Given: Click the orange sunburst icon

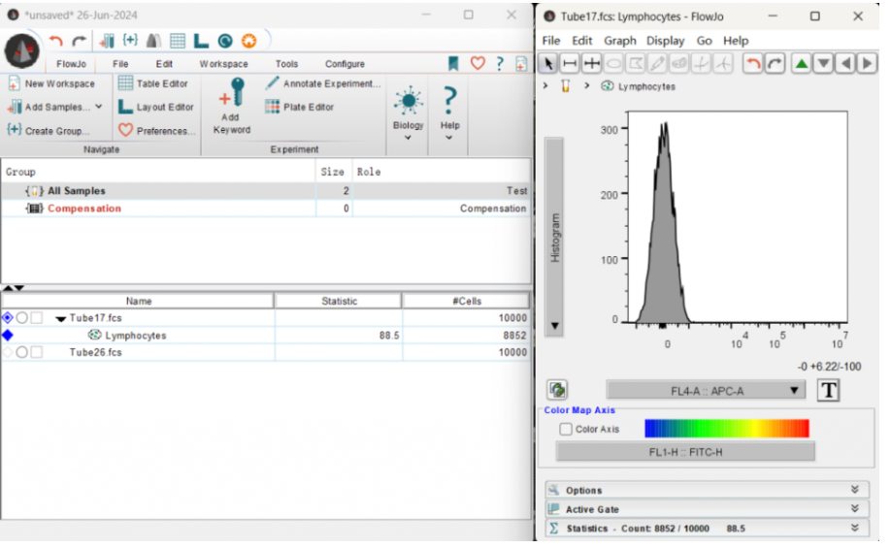Looking at the screenshot, I should [248, 41].
